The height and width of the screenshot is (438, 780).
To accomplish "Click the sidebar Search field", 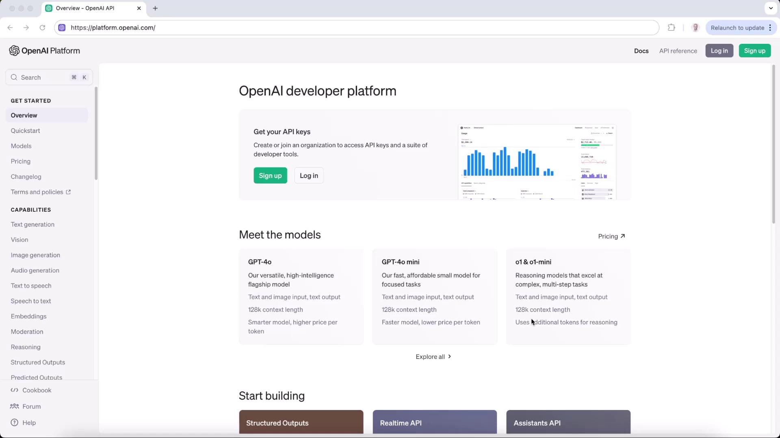I will coord(45,77).
